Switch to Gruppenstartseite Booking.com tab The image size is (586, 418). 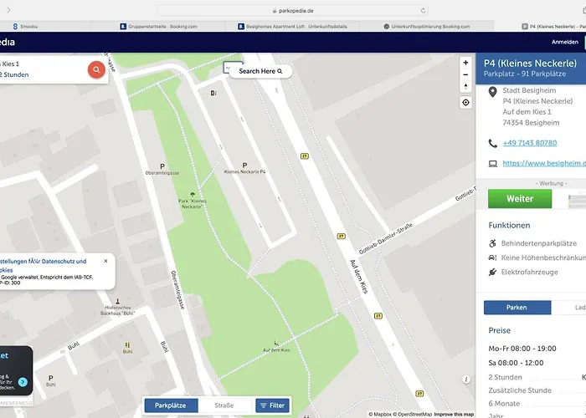click(x=158, y=27)
